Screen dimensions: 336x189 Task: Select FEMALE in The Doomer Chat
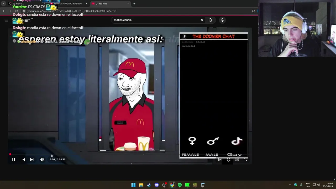click(x=190, y=155)
